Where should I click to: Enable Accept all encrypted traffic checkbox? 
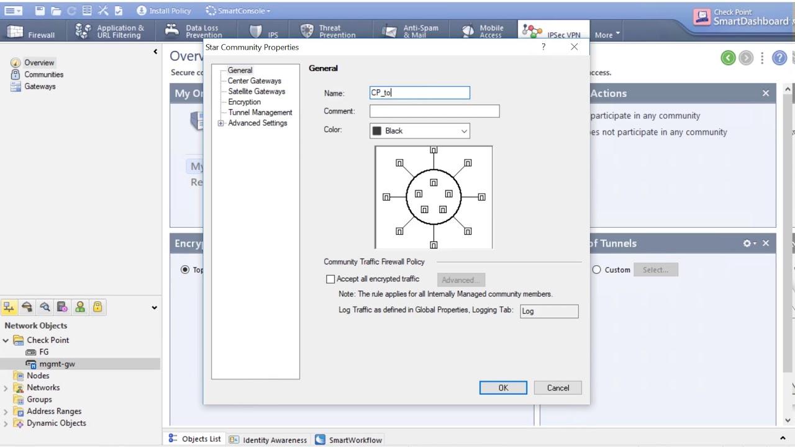(330, 279)
